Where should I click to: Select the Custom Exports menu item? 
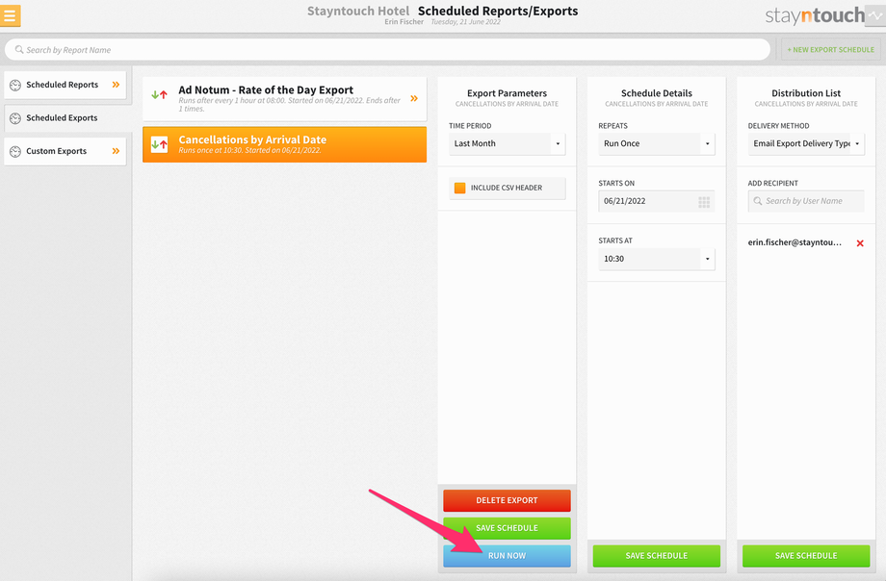(65, 151)
